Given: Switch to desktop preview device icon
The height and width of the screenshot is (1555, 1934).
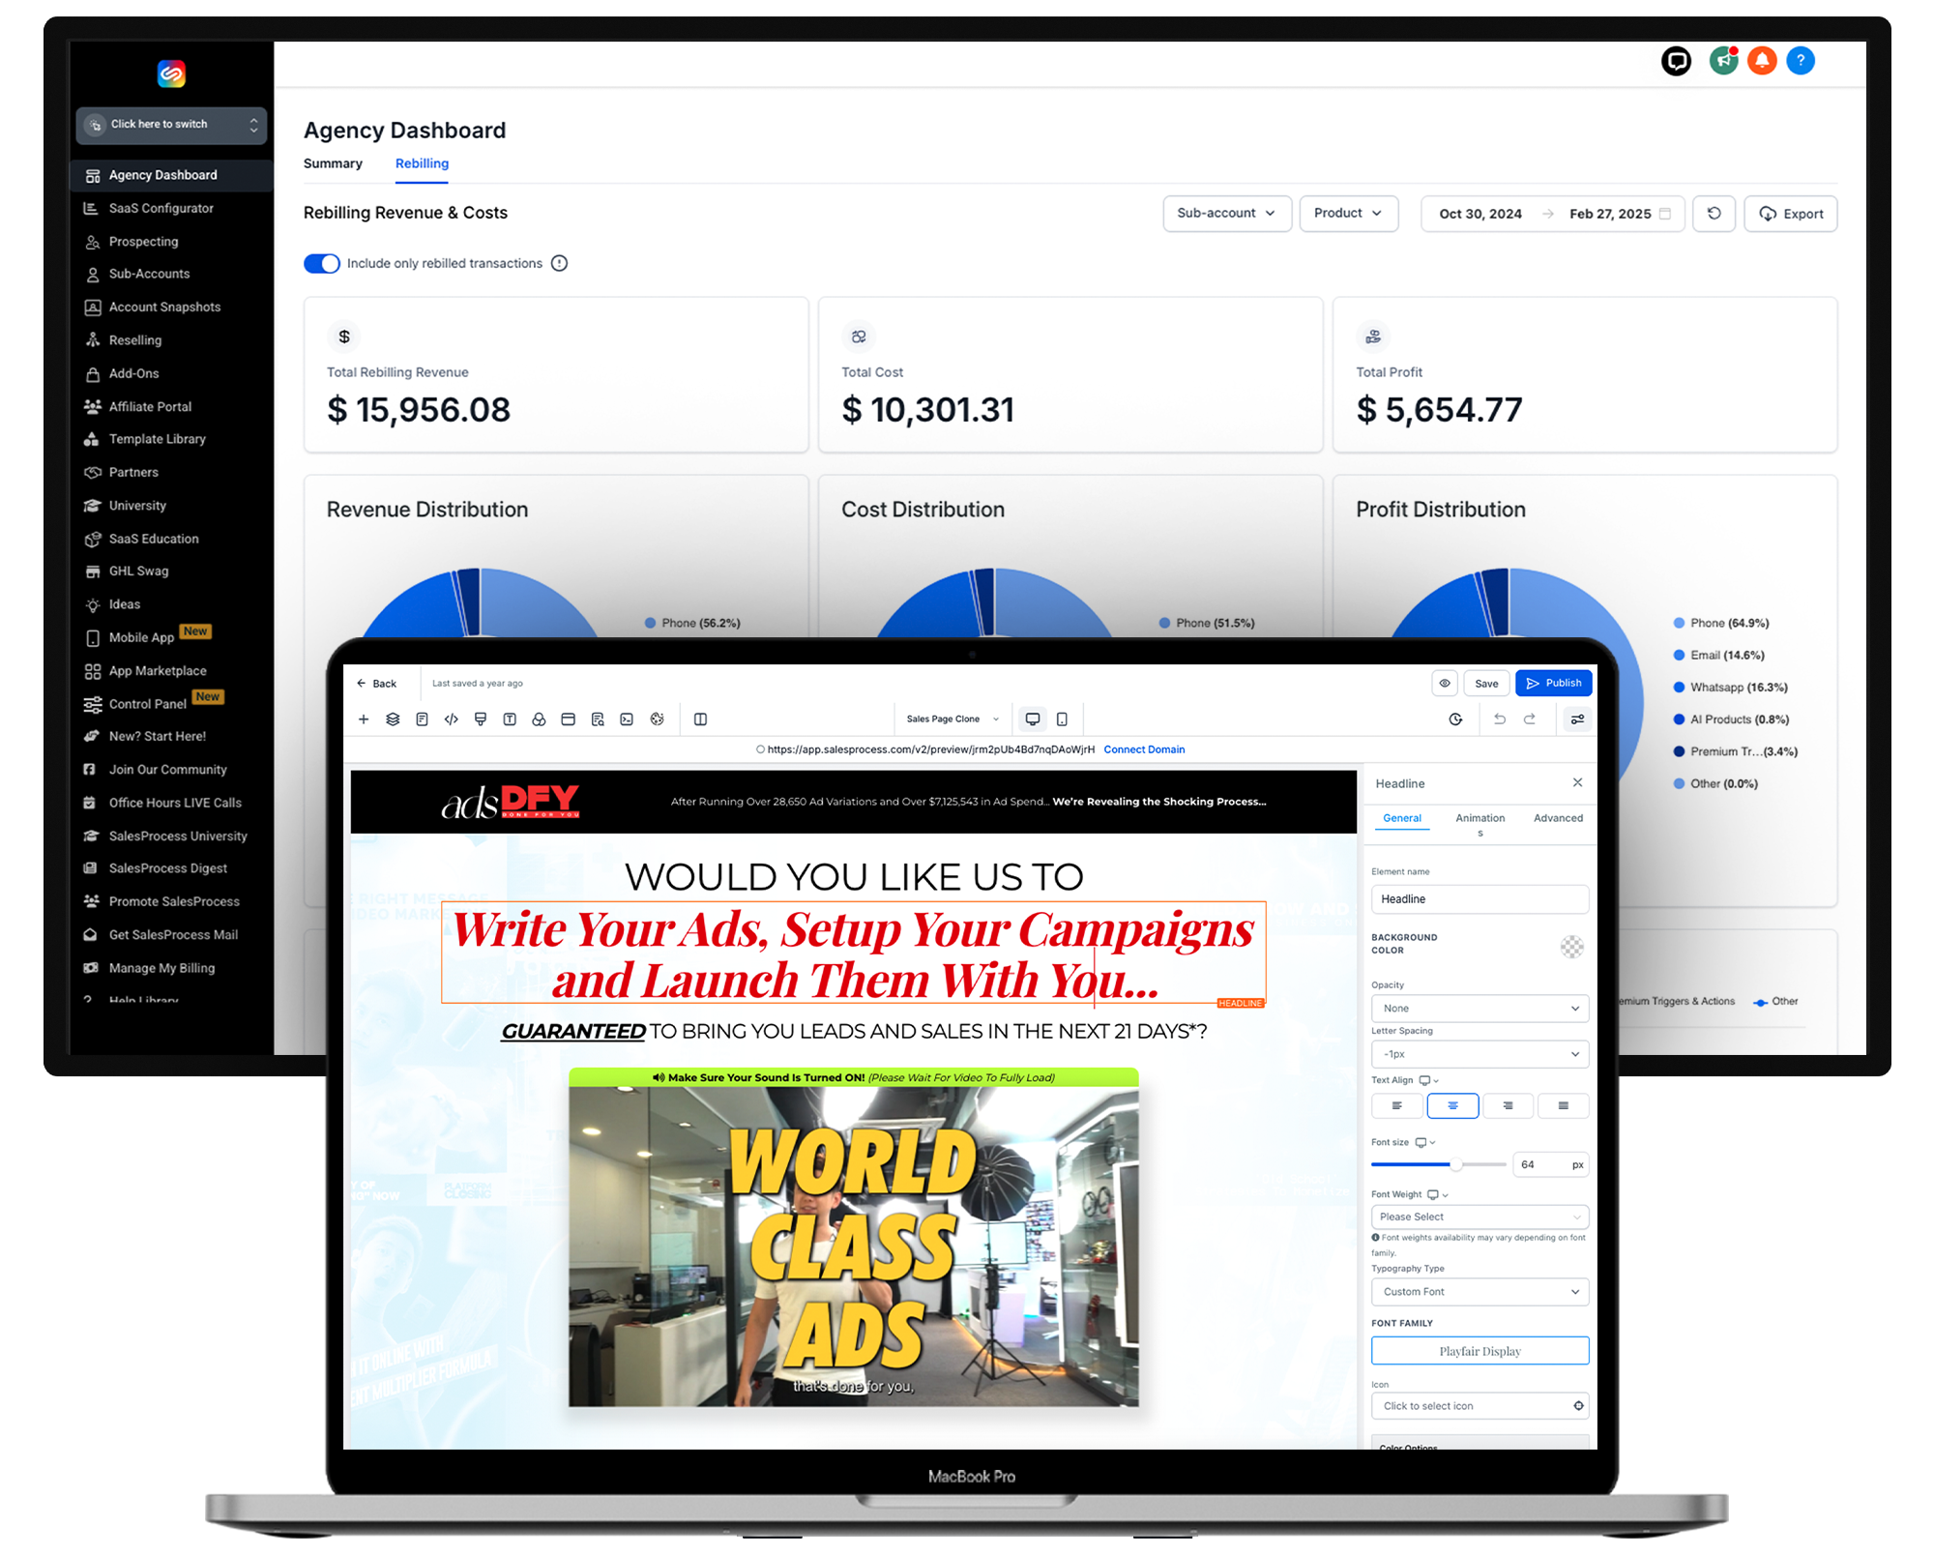Looking at the screenshot, I should (x=1033, y=719).
